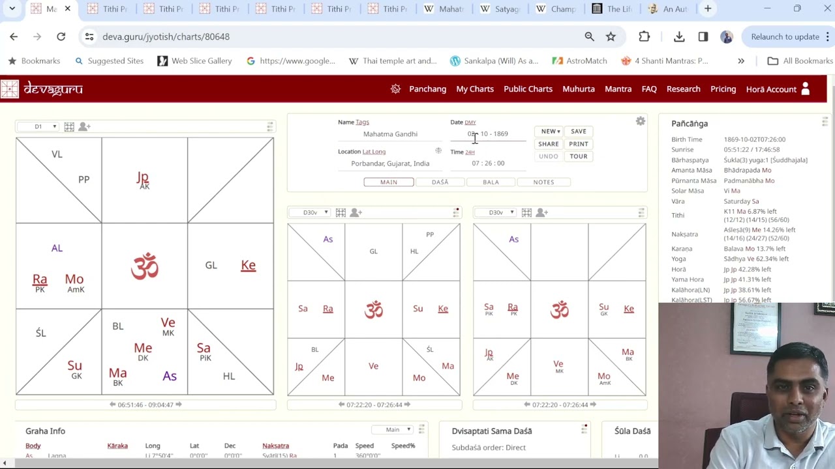The height and width of the screenshot is (469, 835).
Task: Open Graha Info panel menu icon
Action: (422, 429)
